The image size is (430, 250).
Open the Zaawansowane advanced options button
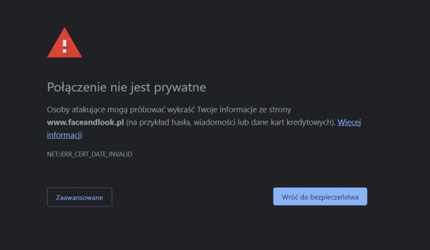pyautogui.click(x=79, y=197)
